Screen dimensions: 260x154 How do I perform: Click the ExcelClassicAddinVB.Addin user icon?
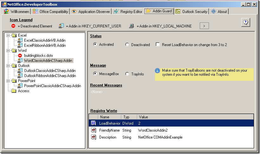tap(20, 40)
